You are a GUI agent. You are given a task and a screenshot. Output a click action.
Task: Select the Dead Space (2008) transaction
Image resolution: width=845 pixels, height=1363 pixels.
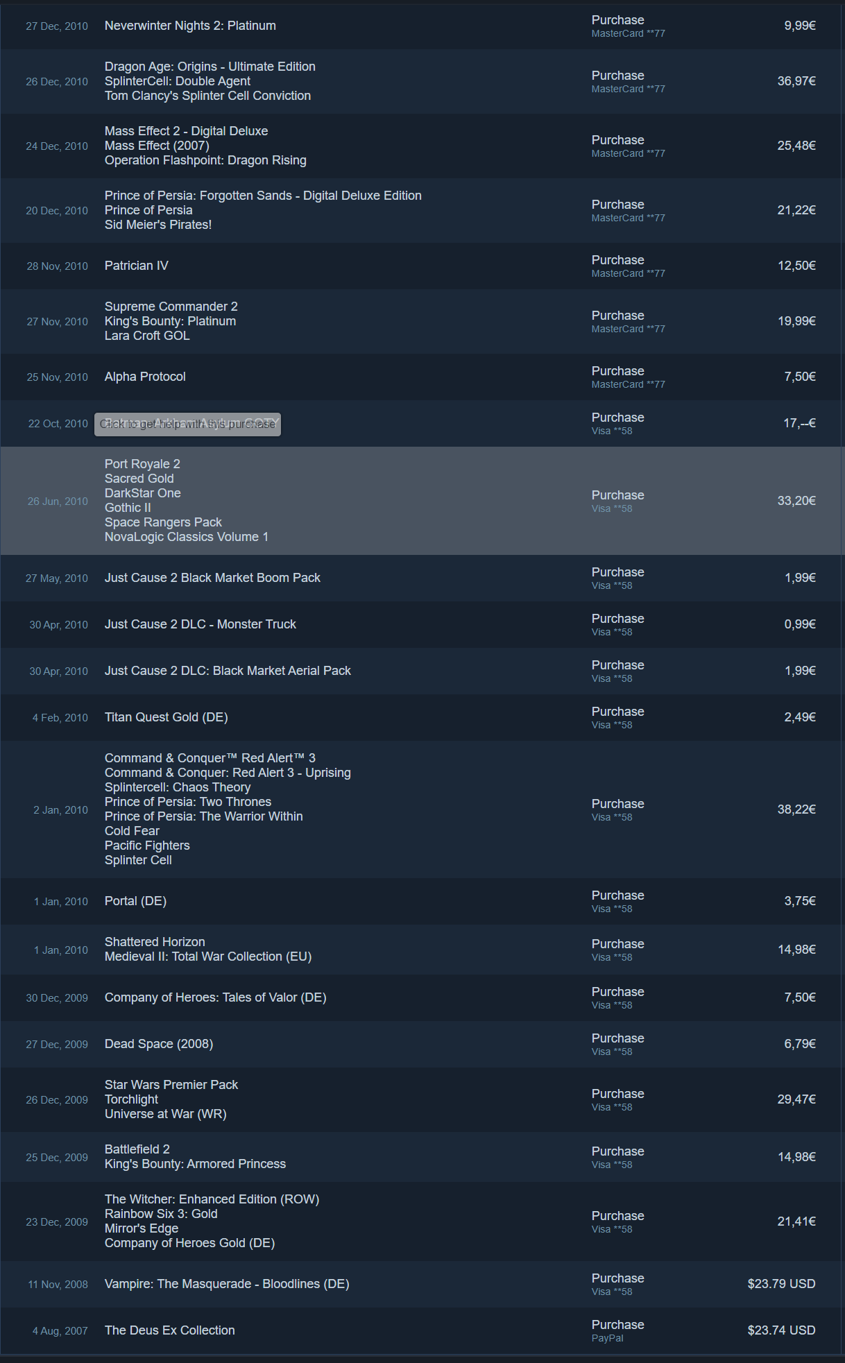[422, 1044]
